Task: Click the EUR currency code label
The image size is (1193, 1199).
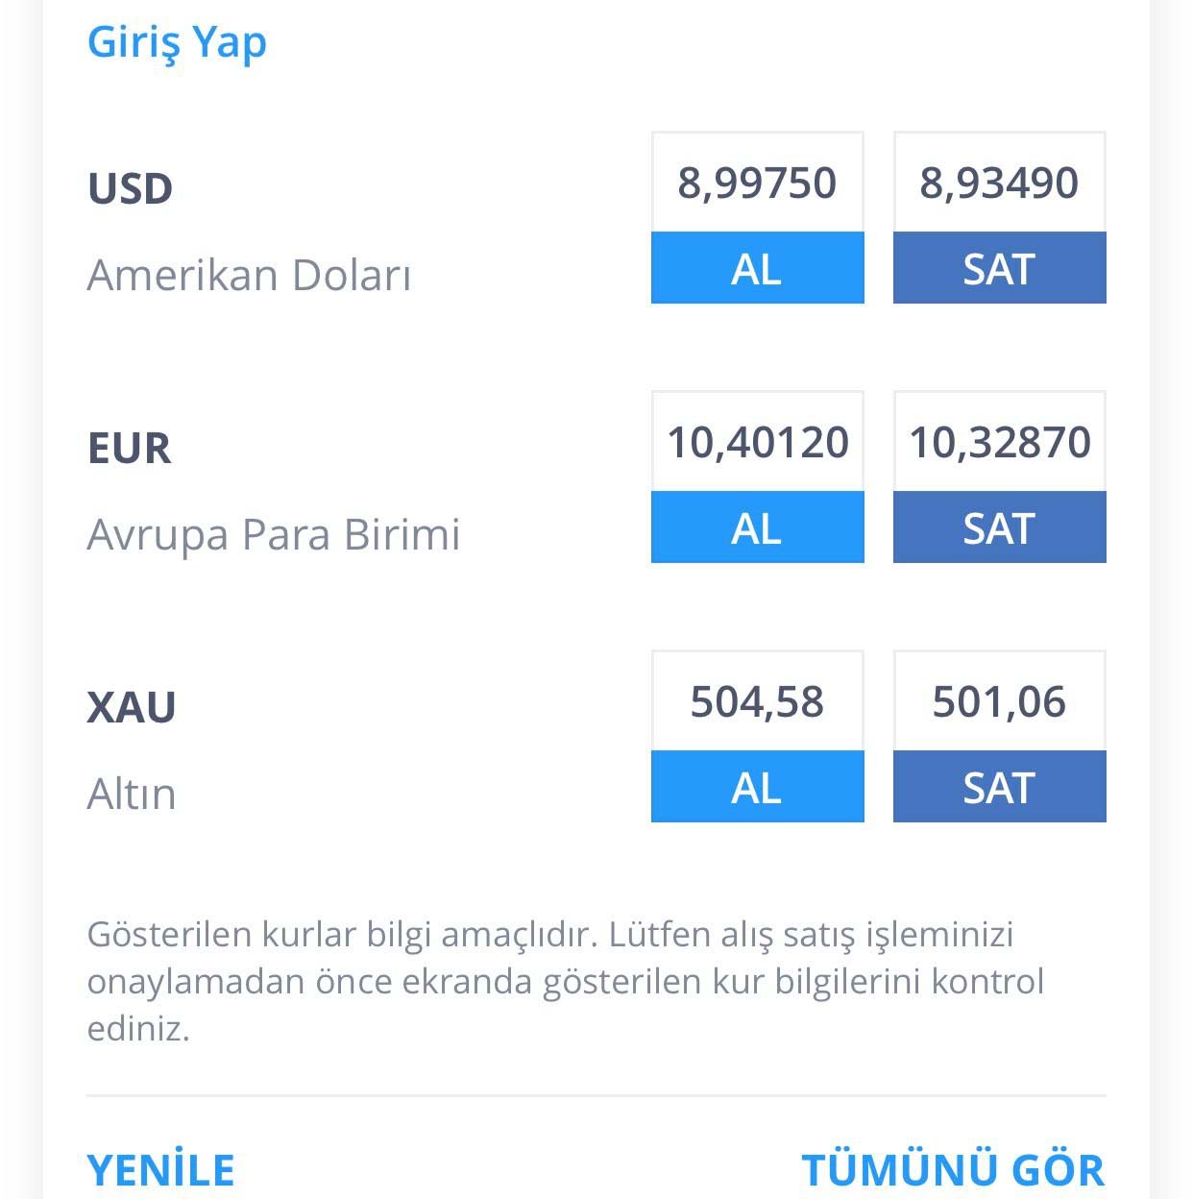Action: [x=129, y=448]
